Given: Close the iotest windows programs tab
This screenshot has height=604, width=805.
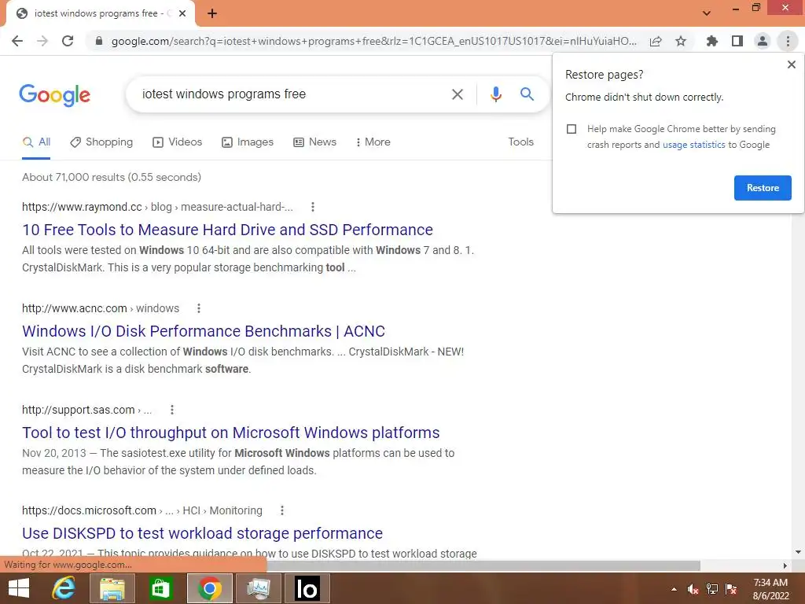Looking at the screenshot, I should (182, 14).
